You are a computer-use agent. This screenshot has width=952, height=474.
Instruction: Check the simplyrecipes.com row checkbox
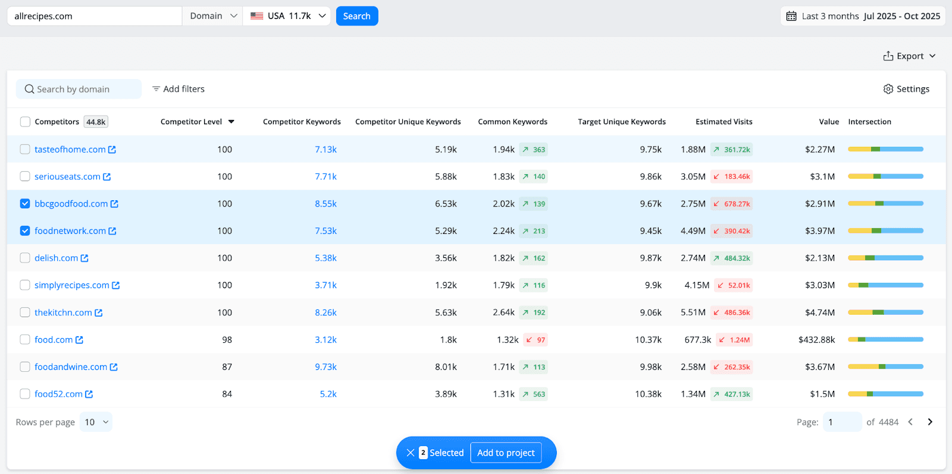[x=25, y=286]
